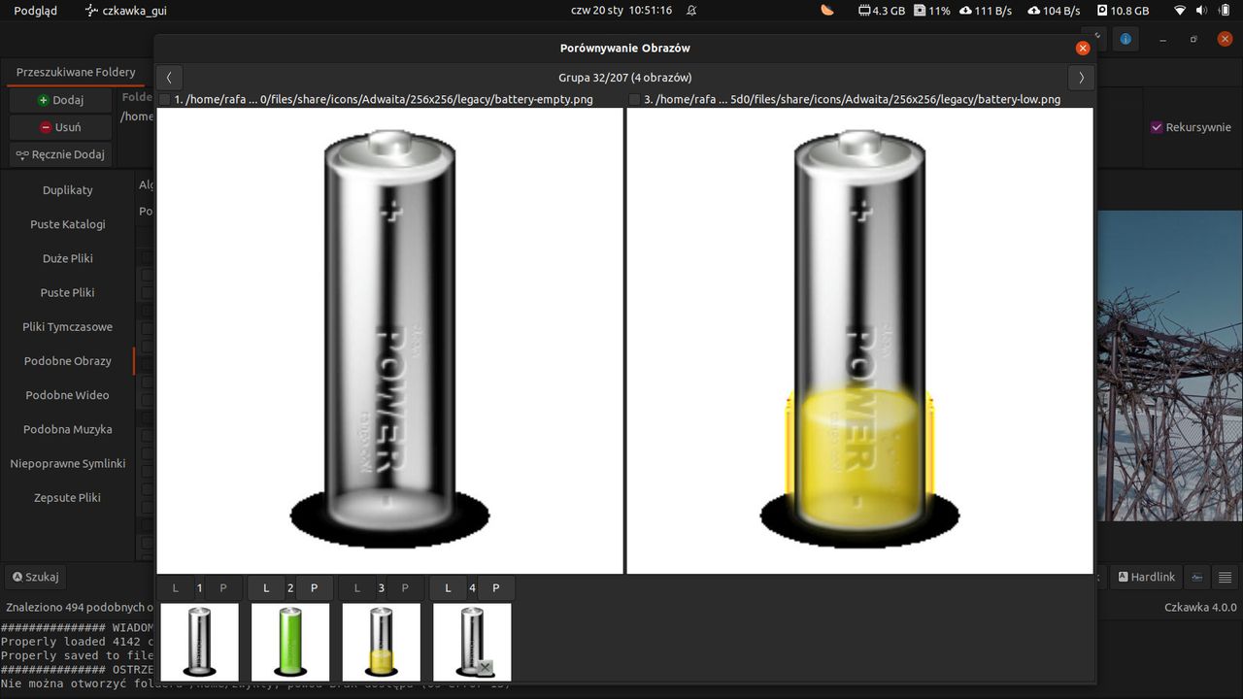The height and width of the screenshot is (699, 1243).
Task: Show image 3 on right via P
Action: pos(404,587)
